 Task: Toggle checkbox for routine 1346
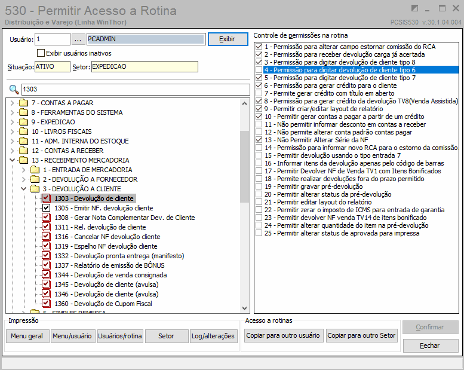[x=46, y=294]
